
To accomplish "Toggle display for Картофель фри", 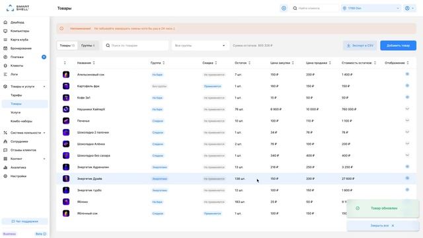I will [x=407, y=85].
